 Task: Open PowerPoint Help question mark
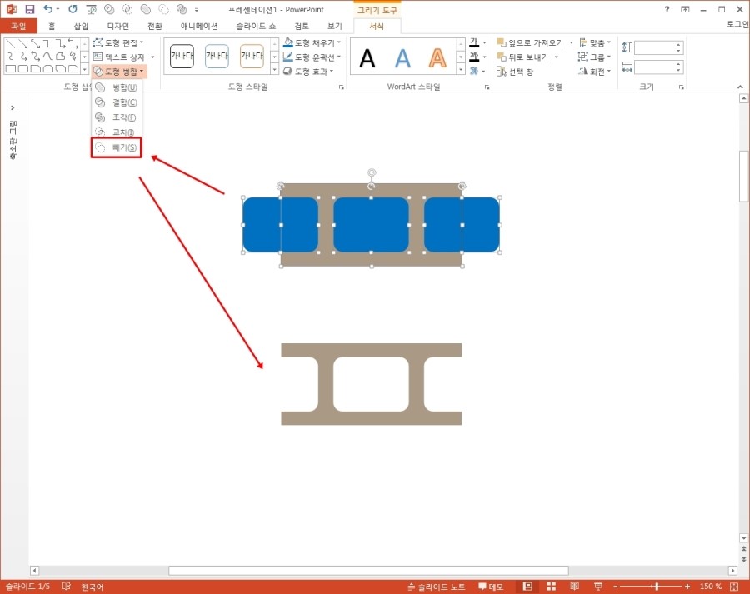(667, 9)
